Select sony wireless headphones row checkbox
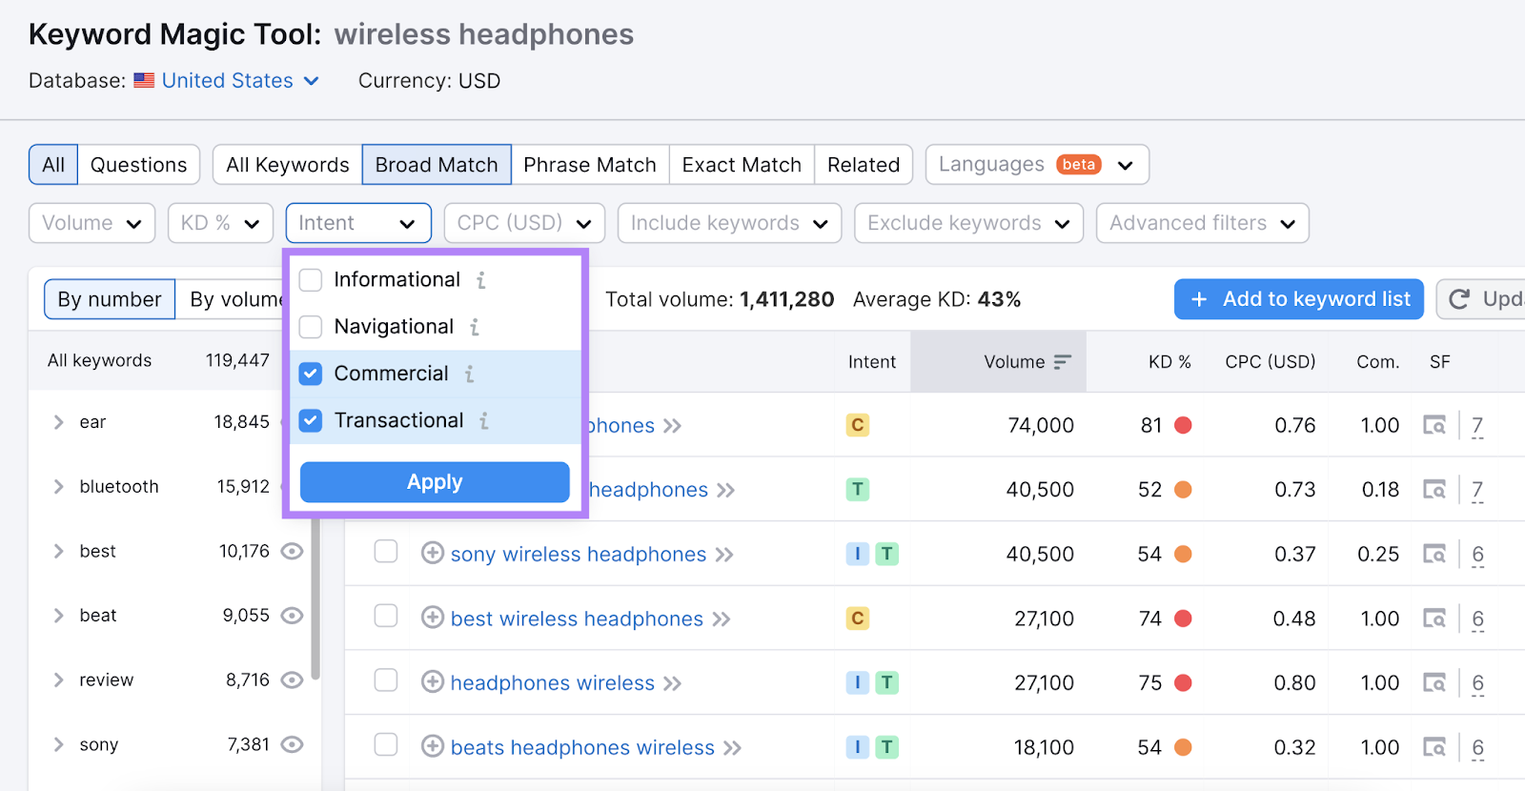Screen dimensions: 1525x791 (x=386, y=552)
